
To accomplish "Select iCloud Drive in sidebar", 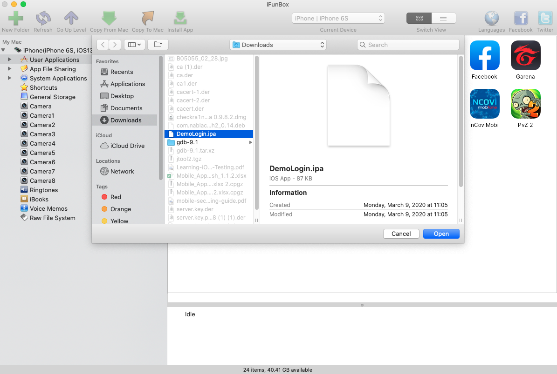I will [124, 146].
